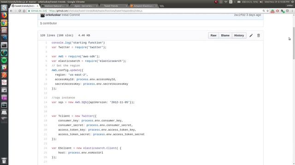Open the file History button

click(239, 35)
